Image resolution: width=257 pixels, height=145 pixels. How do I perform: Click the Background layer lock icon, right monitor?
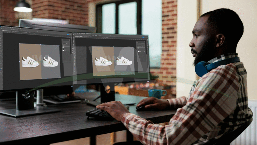coord(144,51)
